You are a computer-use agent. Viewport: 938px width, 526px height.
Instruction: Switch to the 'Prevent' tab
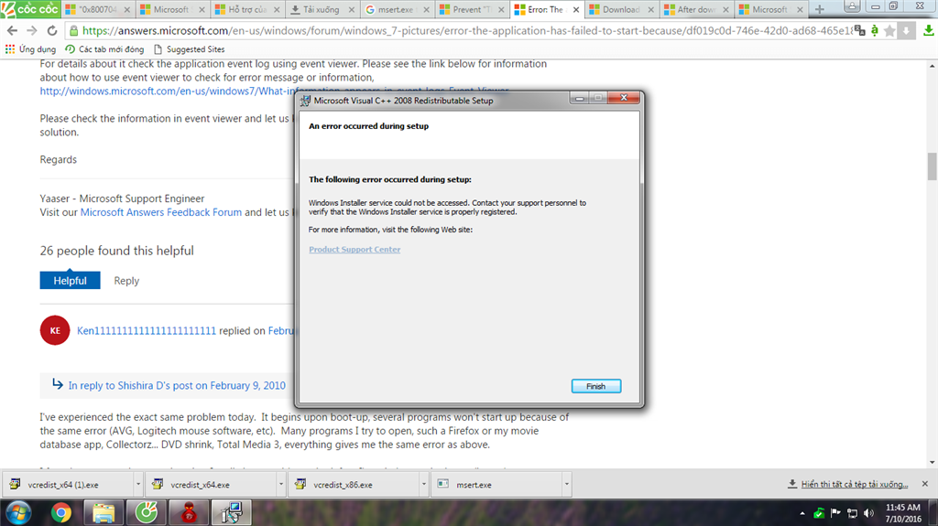(x=472, y=9)
